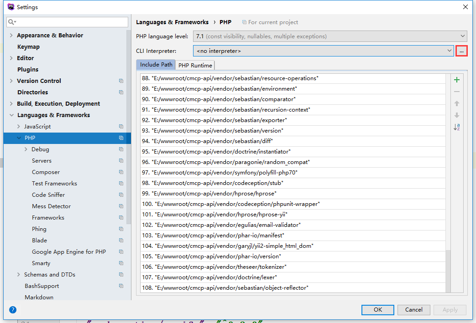This screenshot has width=476, height=323.
Task: Expand the Appearance & Behavior section
Action: point(11,36)
